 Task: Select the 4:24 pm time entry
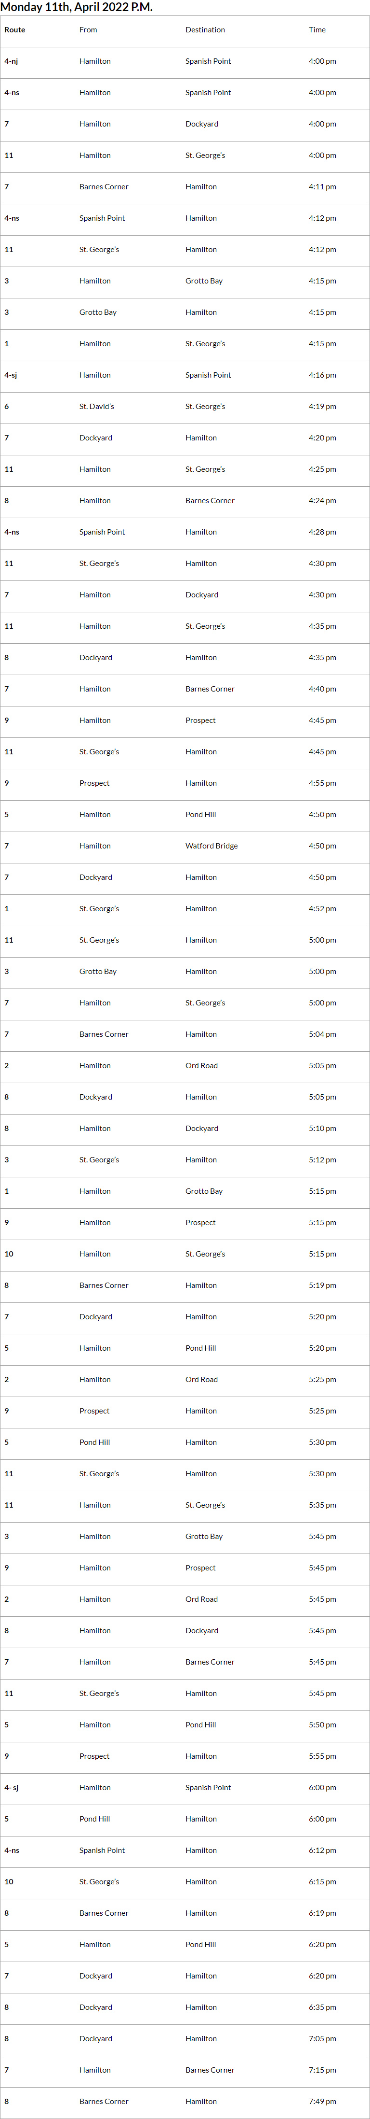[322, 500]
